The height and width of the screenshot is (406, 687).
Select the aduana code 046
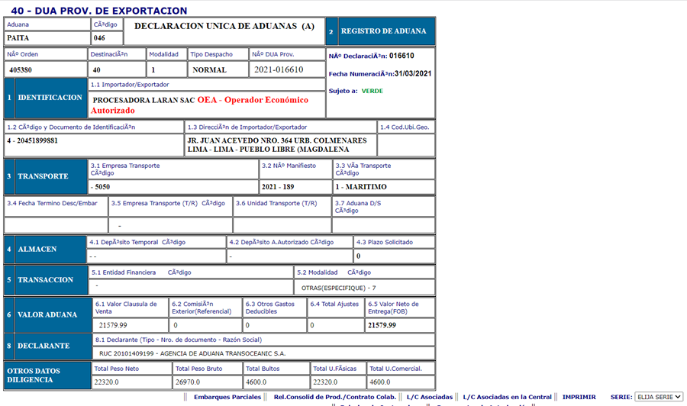point(99,38)
